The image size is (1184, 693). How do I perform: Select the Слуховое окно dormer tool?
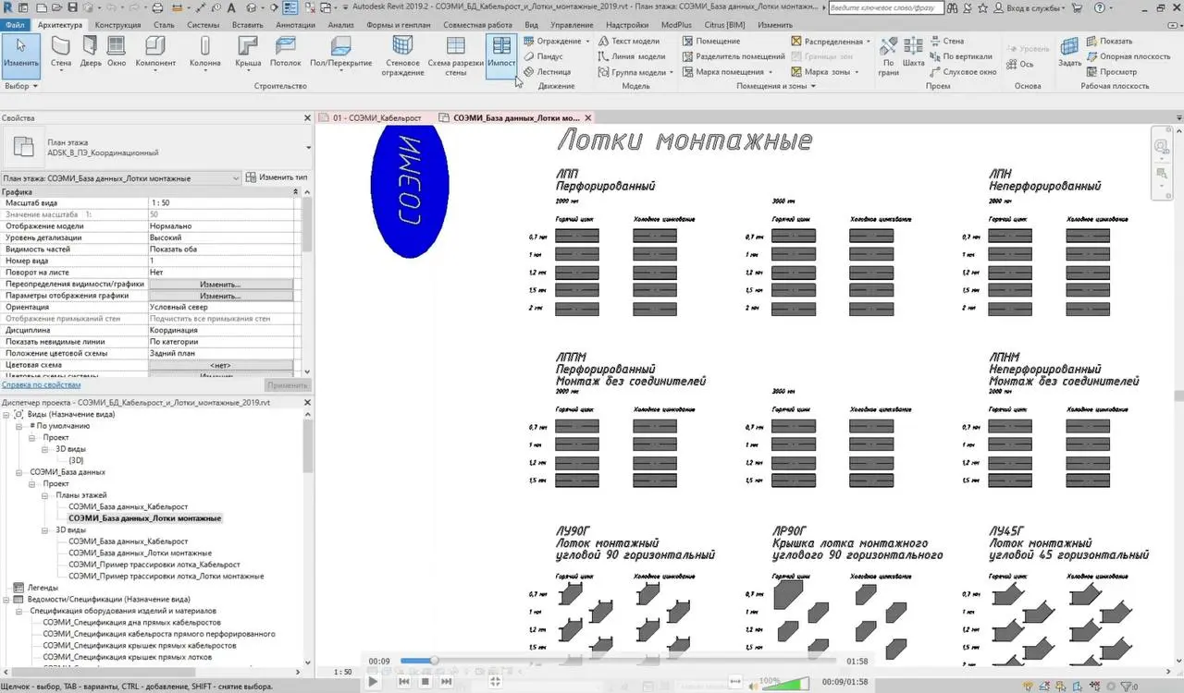click(963, 71)
